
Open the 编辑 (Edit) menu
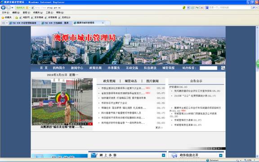pyautogui.click(x=16, y=13)
